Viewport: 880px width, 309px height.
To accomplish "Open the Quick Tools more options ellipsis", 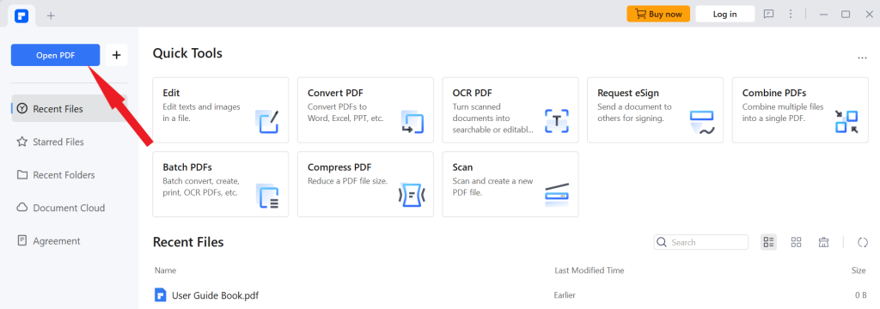I will pyautogui.click(x=862, y=58).
